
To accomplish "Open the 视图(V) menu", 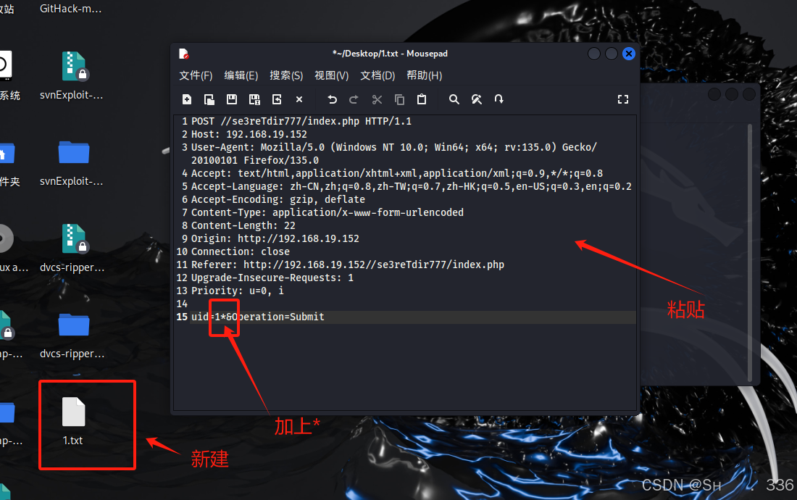I will 331,75.
